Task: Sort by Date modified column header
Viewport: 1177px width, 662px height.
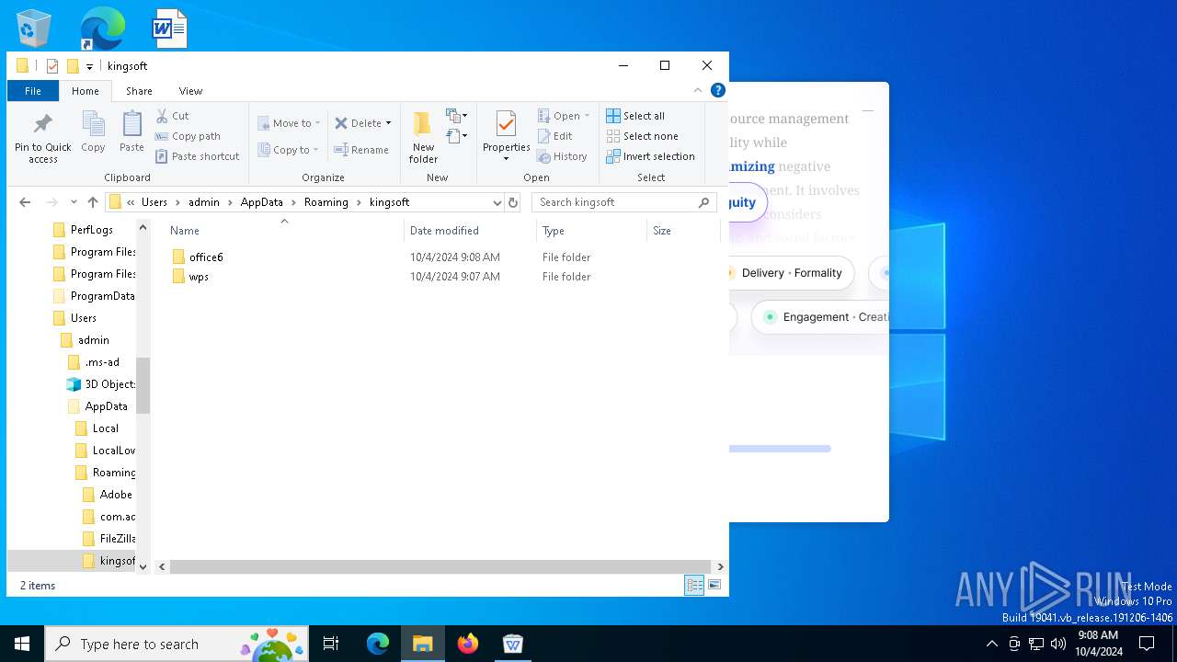Action: 470,231
